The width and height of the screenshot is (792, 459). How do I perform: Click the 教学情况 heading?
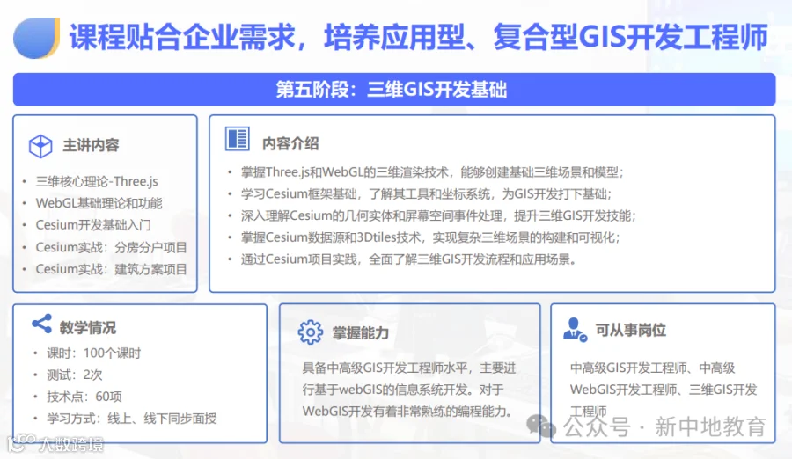click(88, 327)
